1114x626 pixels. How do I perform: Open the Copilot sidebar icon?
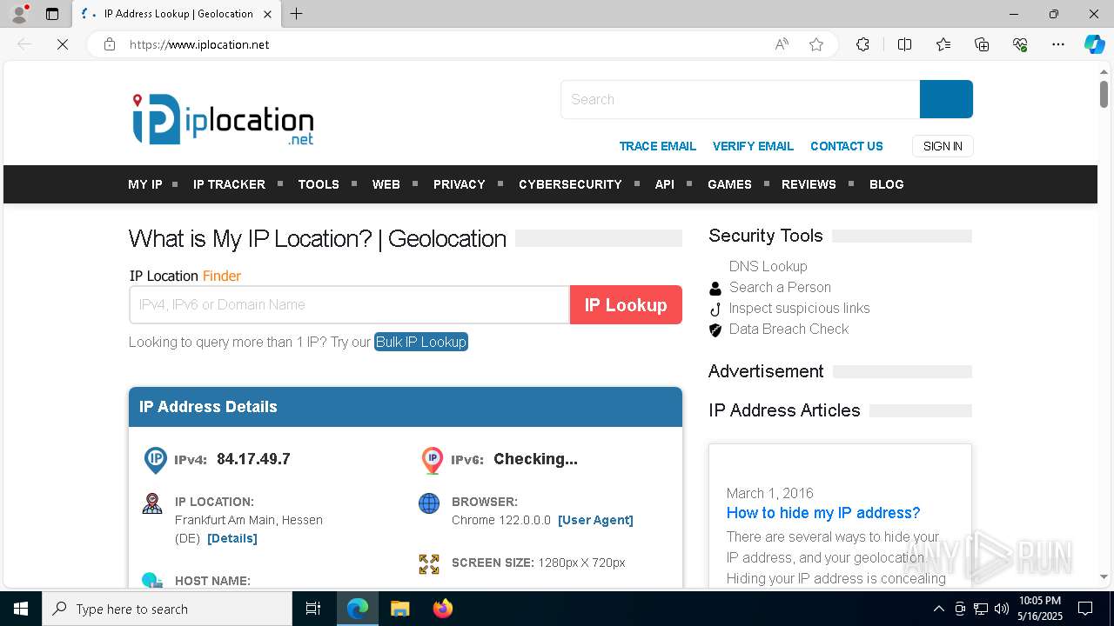tap(1094, 44)
